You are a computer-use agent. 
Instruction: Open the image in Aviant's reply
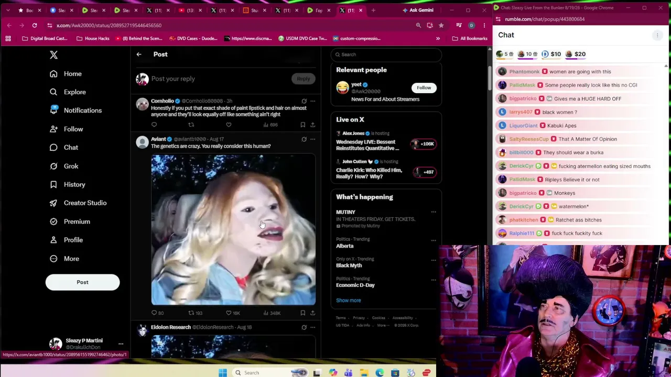[x=233, y=229]
